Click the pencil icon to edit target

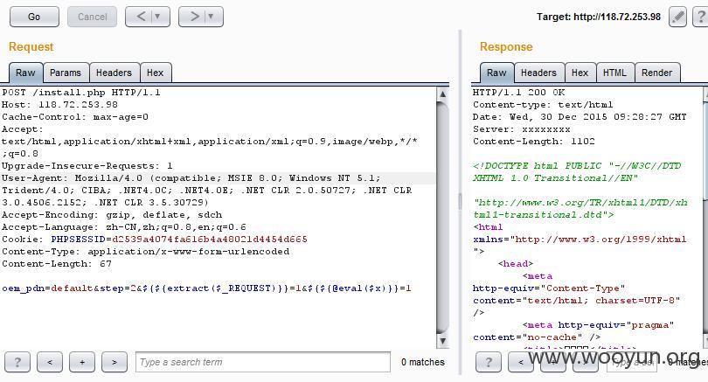pos(677,17)
